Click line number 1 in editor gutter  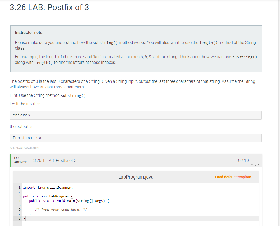(x=19, y=187)
